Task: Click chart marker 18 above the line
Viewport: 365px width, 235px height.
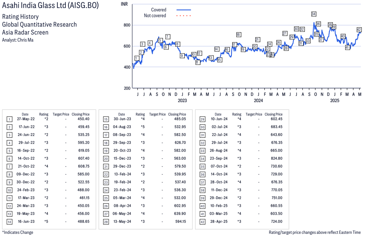Action: (238, 35)
